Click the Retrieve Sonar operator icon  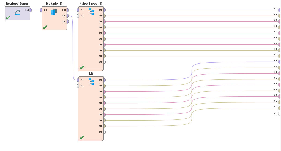(17, 12)
